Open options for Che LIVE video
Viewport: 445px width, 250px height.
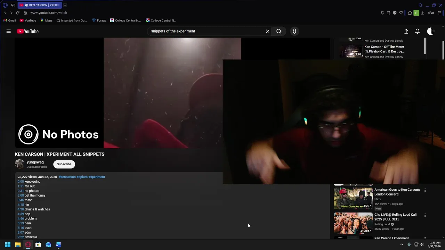point(425,215)
